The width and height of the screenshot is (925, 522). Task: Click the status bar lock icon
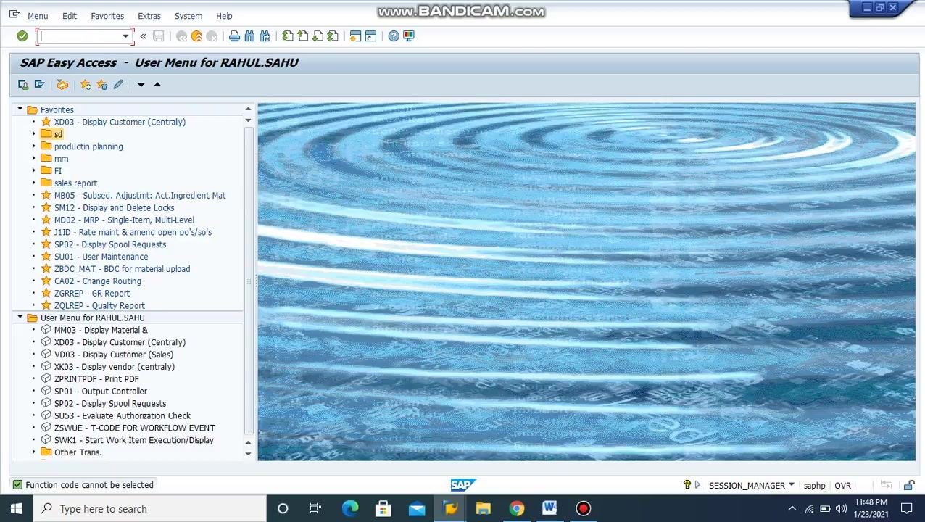[909, 485]
